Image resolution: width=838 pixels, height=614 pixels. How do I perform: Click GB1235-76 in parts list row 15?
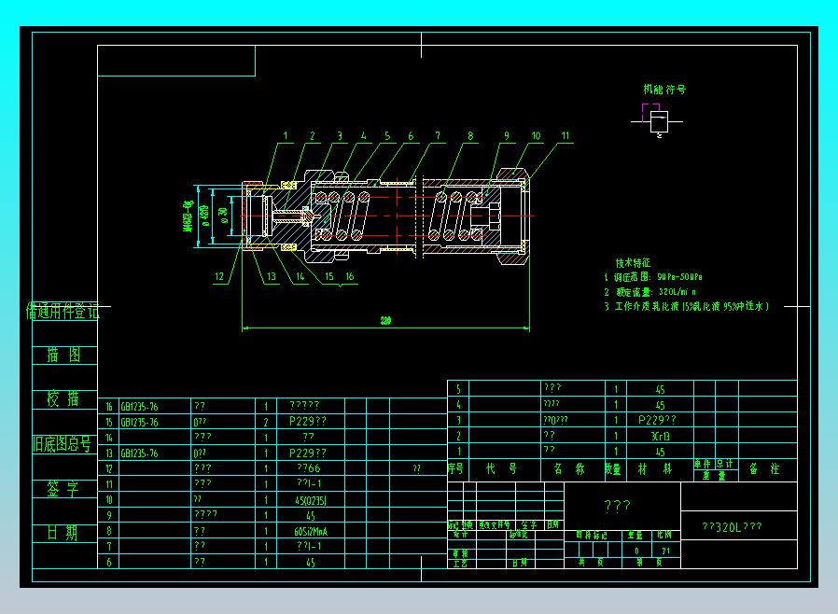point(139,422)
